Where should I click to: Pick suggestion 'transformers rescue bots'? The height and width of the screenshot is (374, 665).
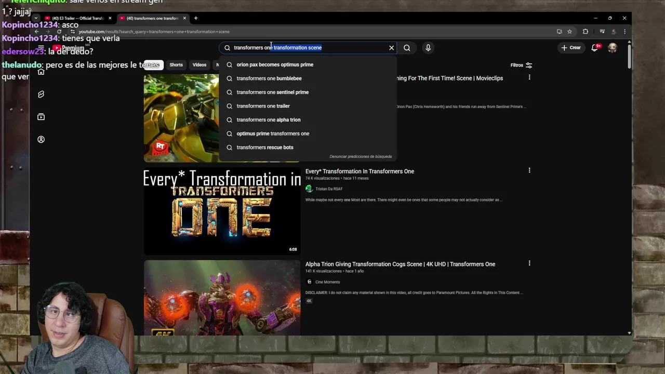[308, 148]
